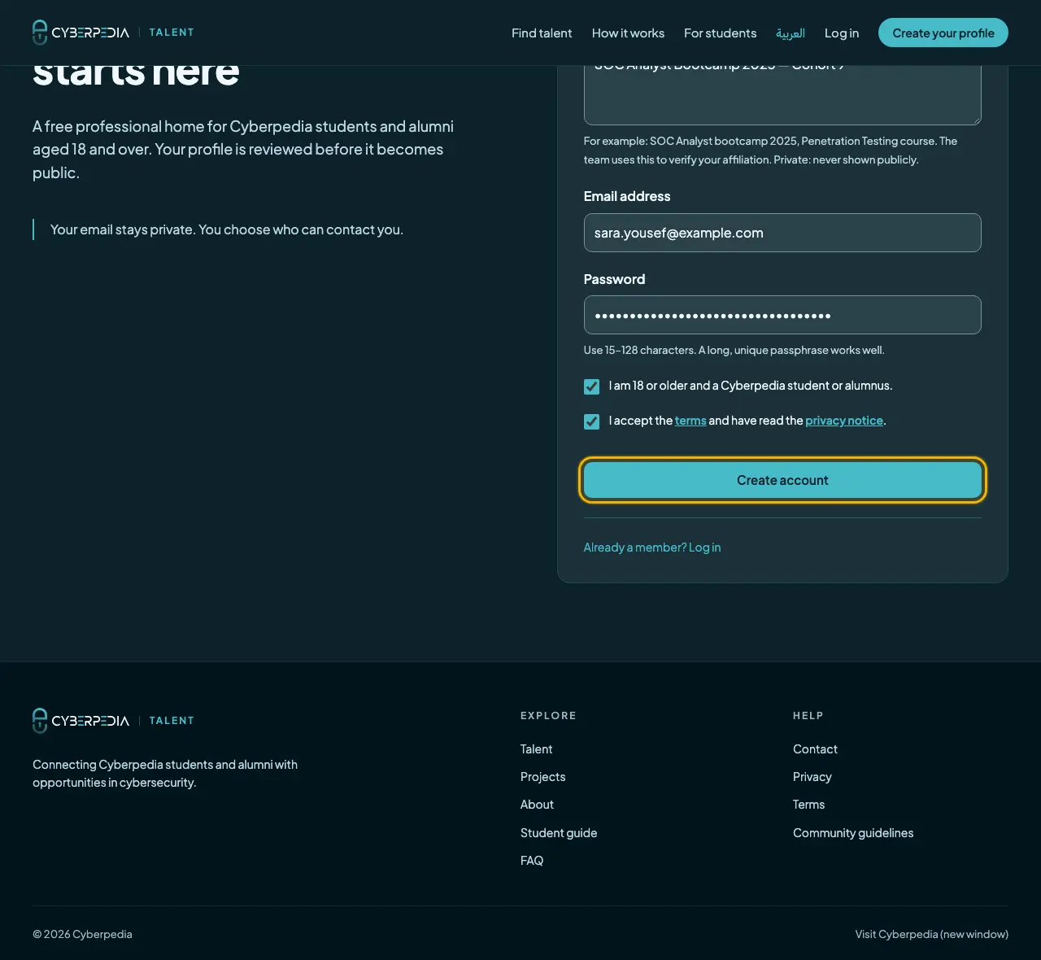Click the 'Your email stays private' note
The image size is (1041, 960).
pos(227,229)
